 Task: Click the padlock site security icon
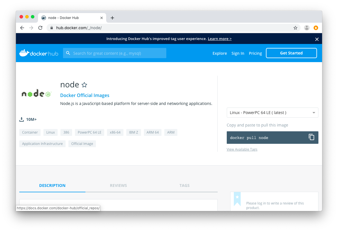52,28
